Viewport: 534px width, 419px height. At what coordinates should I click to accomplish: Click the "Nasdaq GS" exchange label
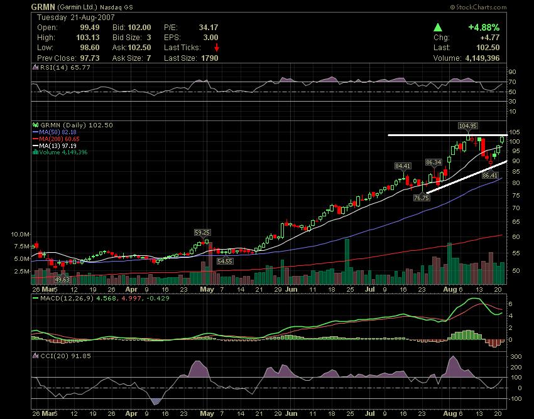(116, 7)
